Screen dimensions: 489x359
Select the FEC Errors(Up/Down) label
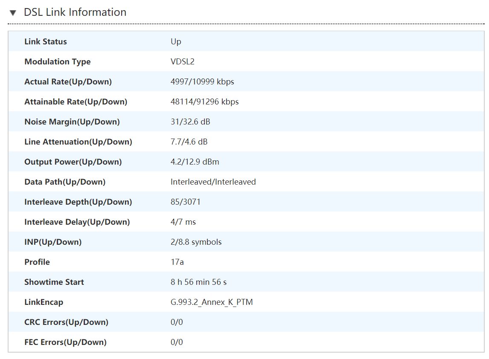pos(65,342)
